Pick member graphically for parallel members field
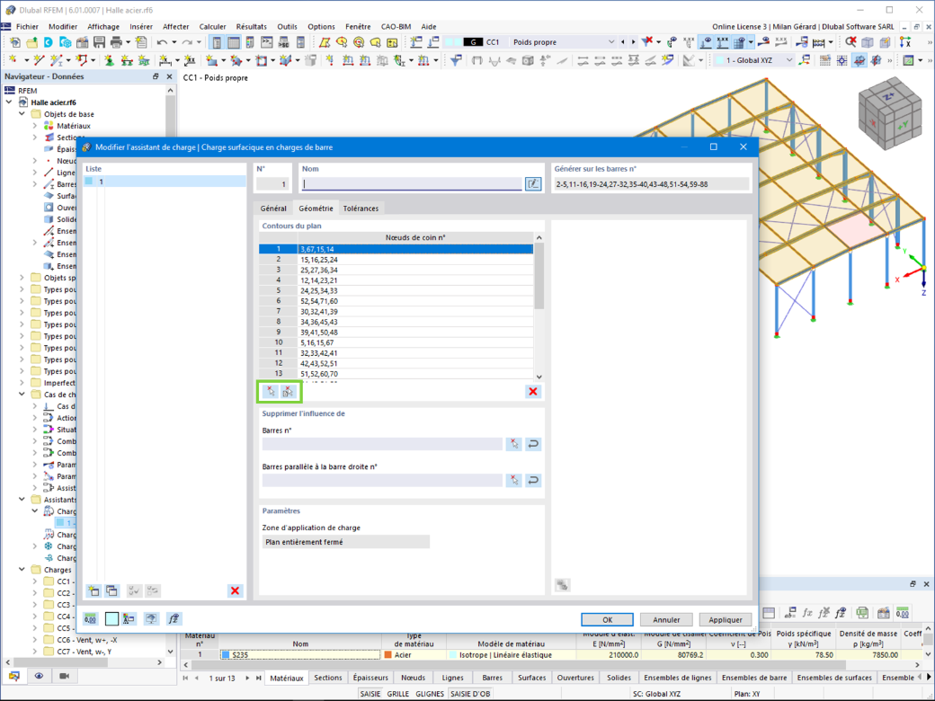This screenshot has height=701, width=935. pyautogui.click(x=514, y=481)
